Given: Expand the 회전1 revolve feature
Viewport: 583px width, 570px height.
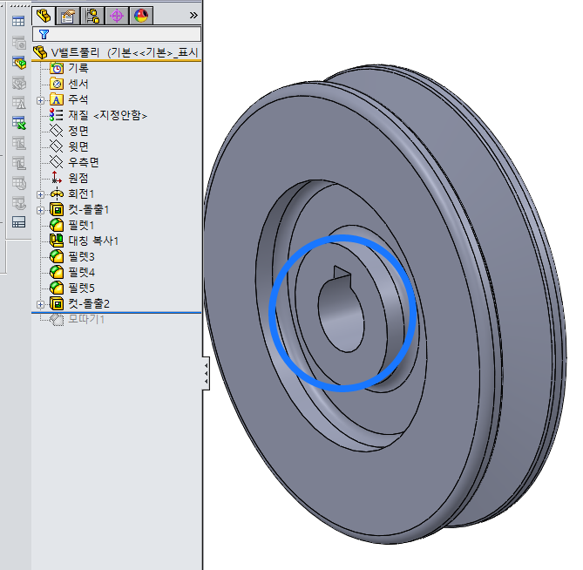Looking at the screenshot, I should click(41, 194).
